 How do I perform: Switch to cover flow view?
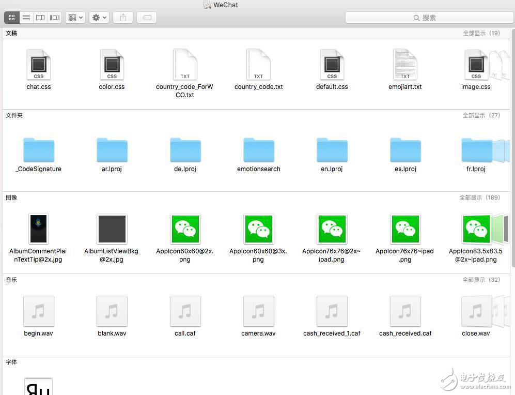[x=55, y=18]
